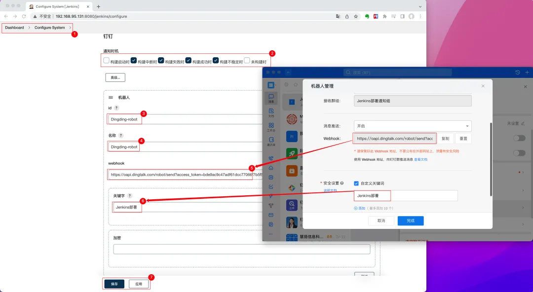Screen dimensions: 533x292
Task: Click Configure System breadcrumb
Action: [x=50, y=28]
